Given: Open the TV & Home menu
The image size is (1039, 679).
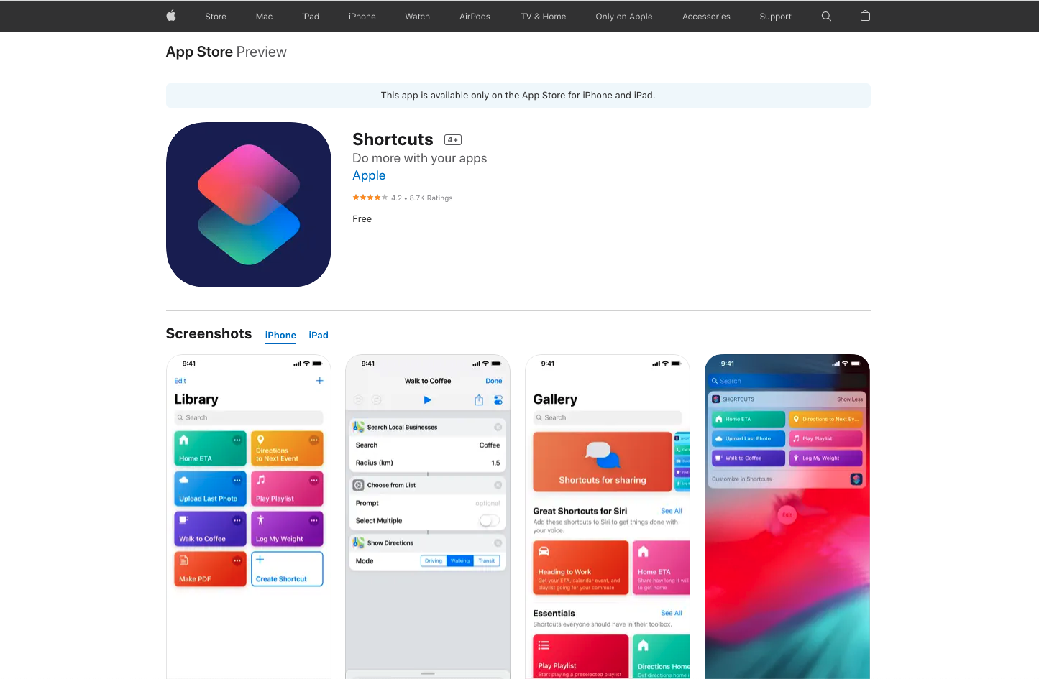Looking at the screenshot, I should (544, 17).
